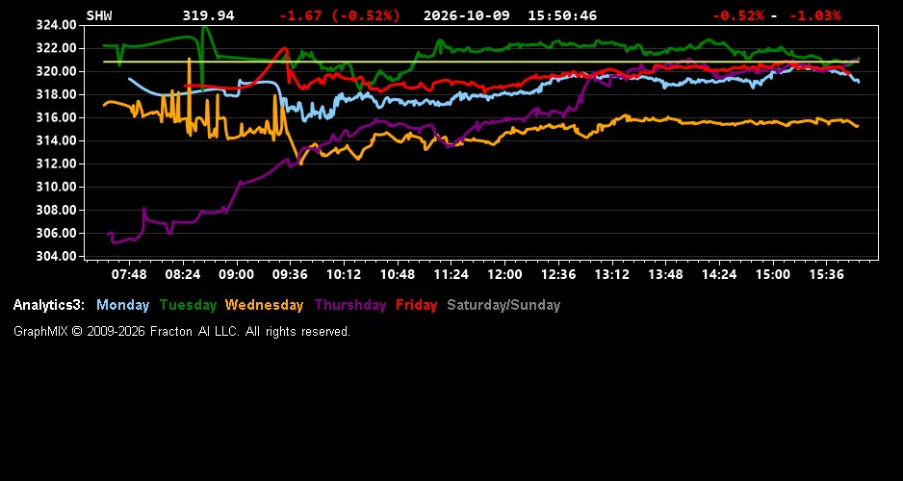Viewport: 903px width, 481px height.
Task: Select the 319.94 last price value
Action: tap(209, 15)
